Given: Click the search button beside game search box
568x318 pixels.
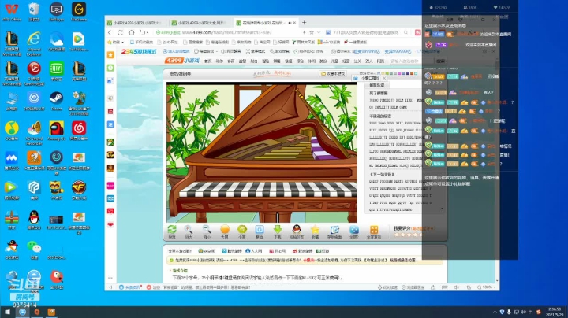Looking at the screenshot, I should 440,61.
